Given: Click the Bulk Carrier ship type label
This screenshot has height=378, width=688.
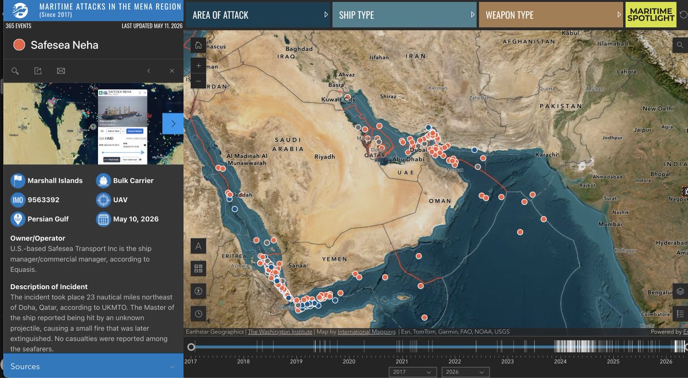Looking at the screenshot, I should (134, 180).
